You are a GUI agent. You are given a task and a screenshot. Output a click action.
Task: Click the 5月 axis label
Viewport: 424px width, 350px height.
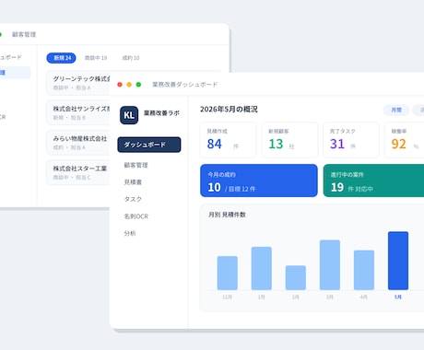click(398, 297)
